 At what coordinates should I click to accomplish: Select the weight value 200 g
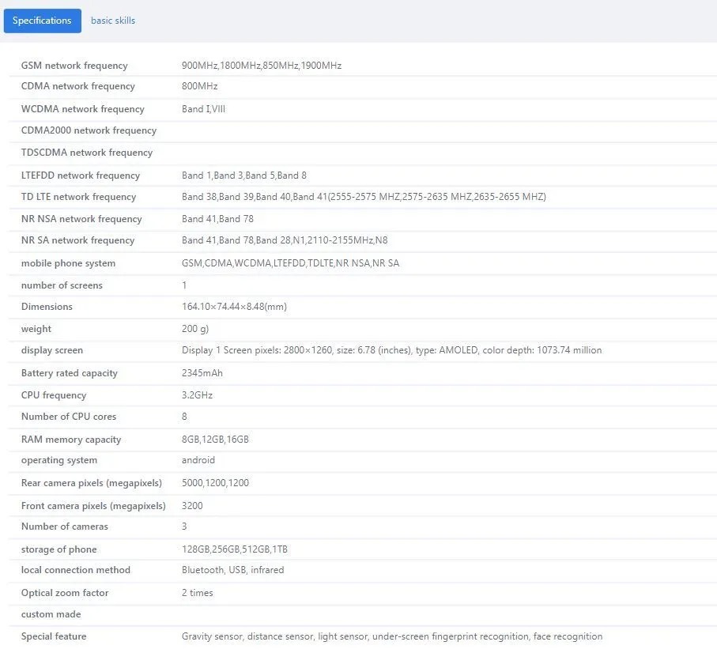195,329
